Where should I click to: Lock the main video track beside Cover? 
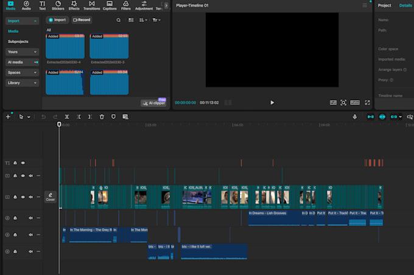point(15,197)
